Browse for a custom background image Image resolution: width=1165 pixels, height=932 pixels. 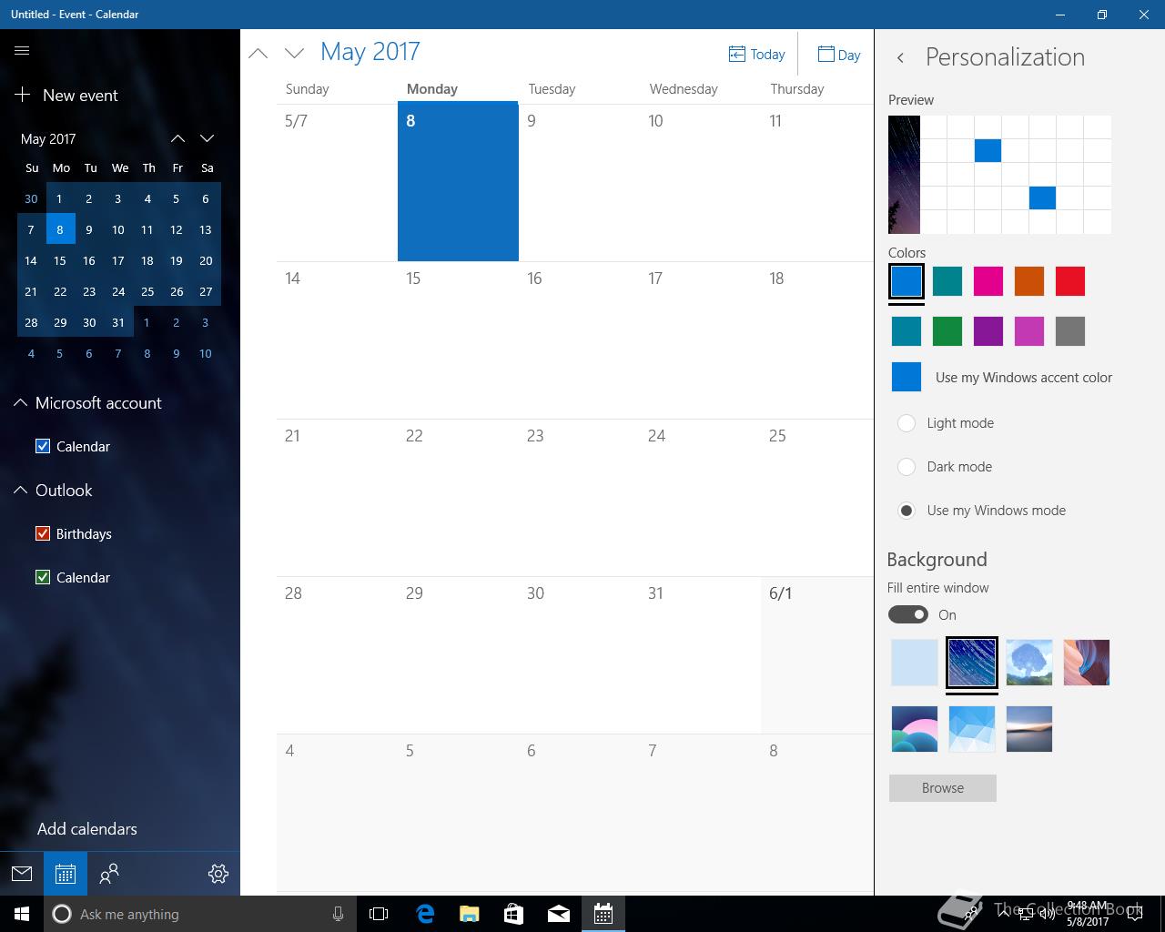pyautogui.click(x=943, y=788)
